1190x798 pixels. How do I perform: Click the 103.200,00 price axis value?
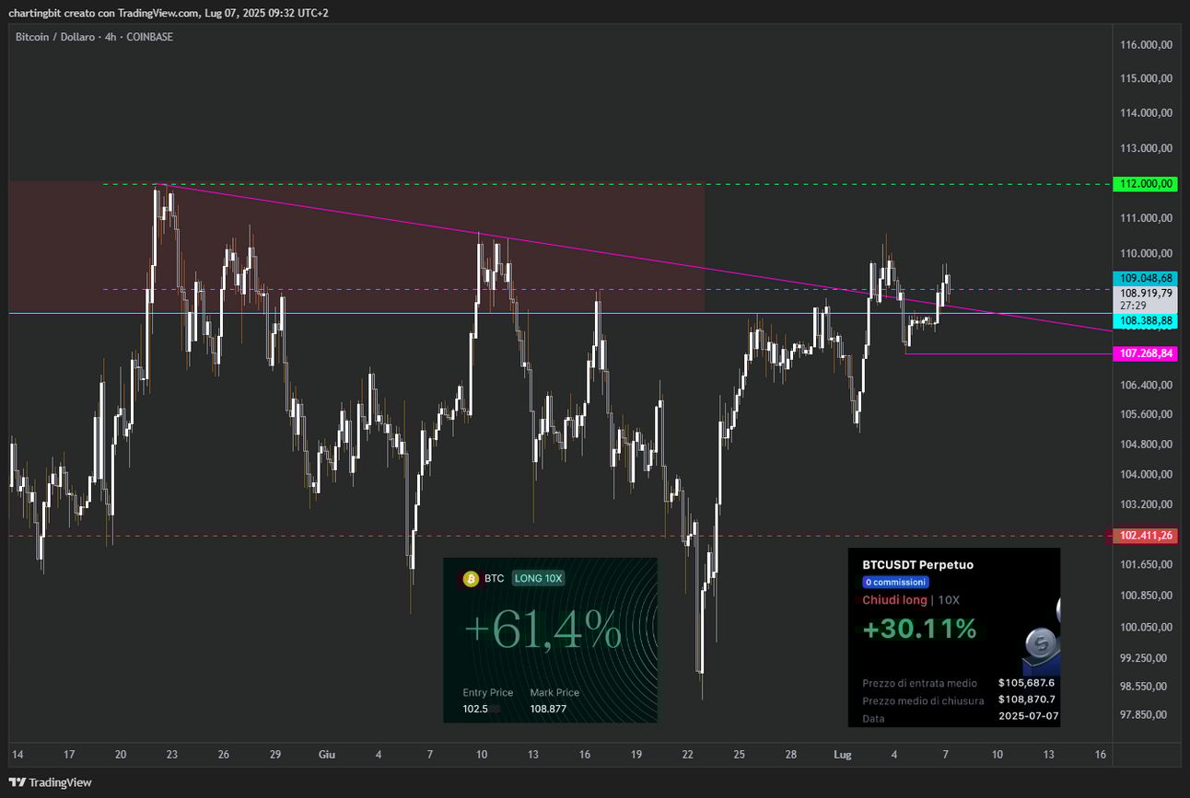(1146, 504)
